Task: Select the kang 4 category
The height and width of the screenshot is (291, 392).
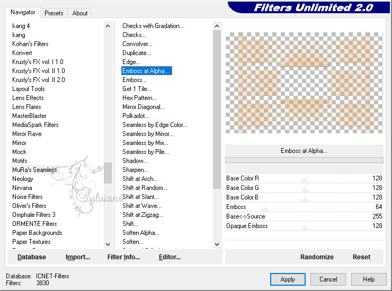Action: [21, 26]
